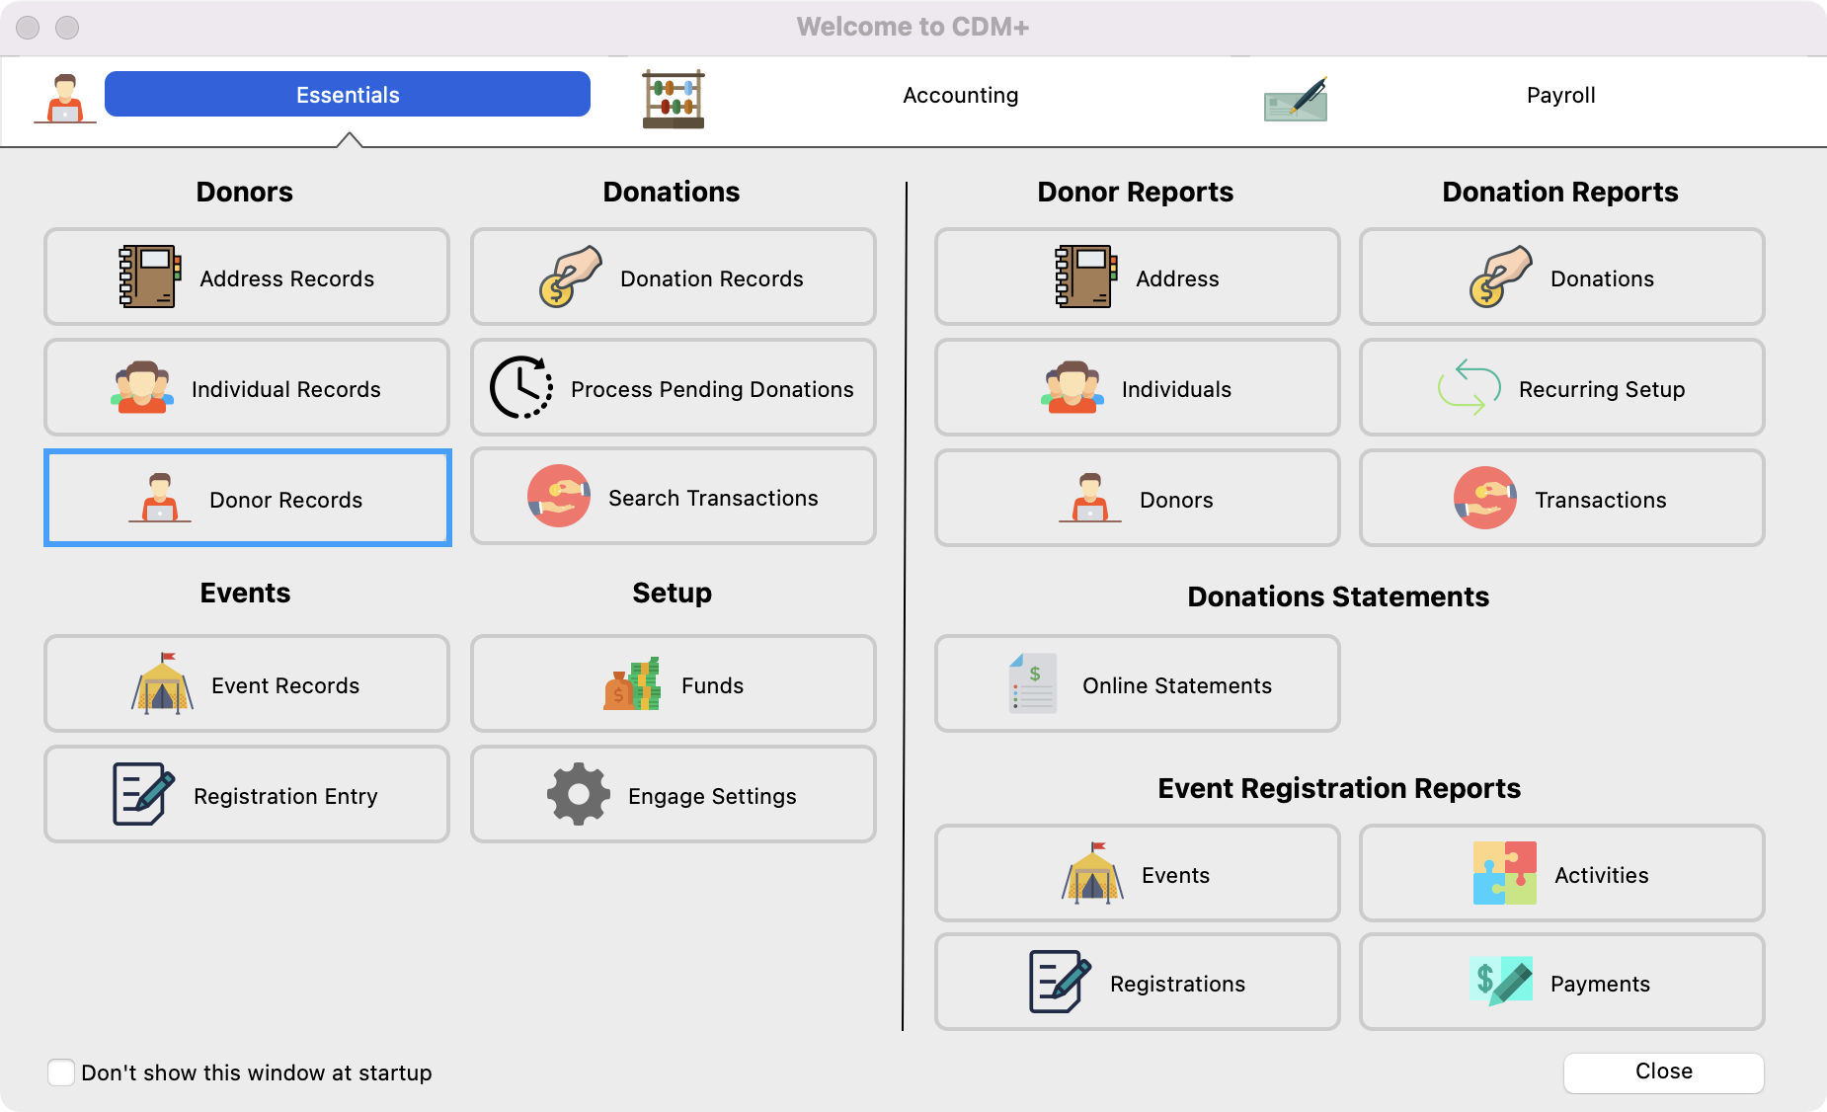
Task: Switch to the Accounting tab
Action: (x=960, y=95)
